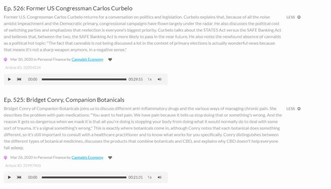Image resolution: width=331 pixels, height=189 pixels.
Task: Collapse the Ep. 525 description with LESS
Action: [x=293, y=108]
